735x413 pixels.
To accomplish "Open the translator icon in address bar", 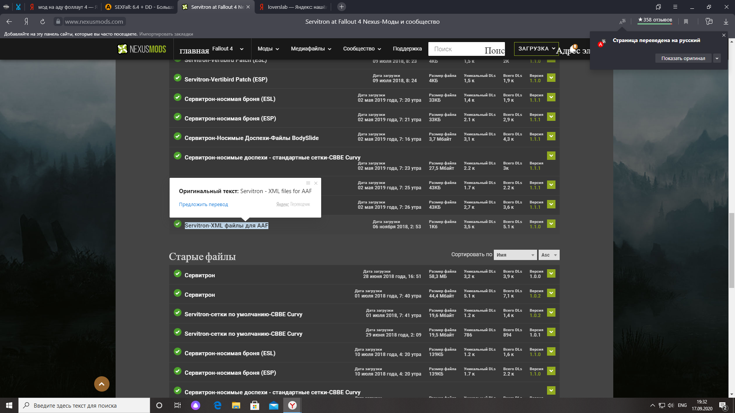I will (x=622, y=22).
